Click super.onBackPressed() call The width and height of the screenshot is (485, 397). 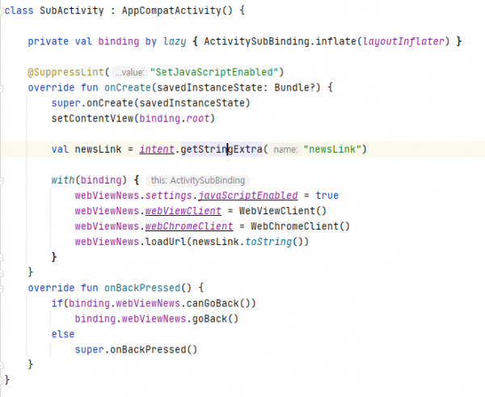point(136,349)
